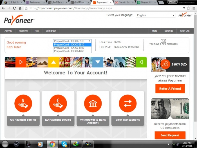The width and height of the screenshot is (197, 148).
Task: Click the bank building withdrawal icon
Action: coord(93,103)
